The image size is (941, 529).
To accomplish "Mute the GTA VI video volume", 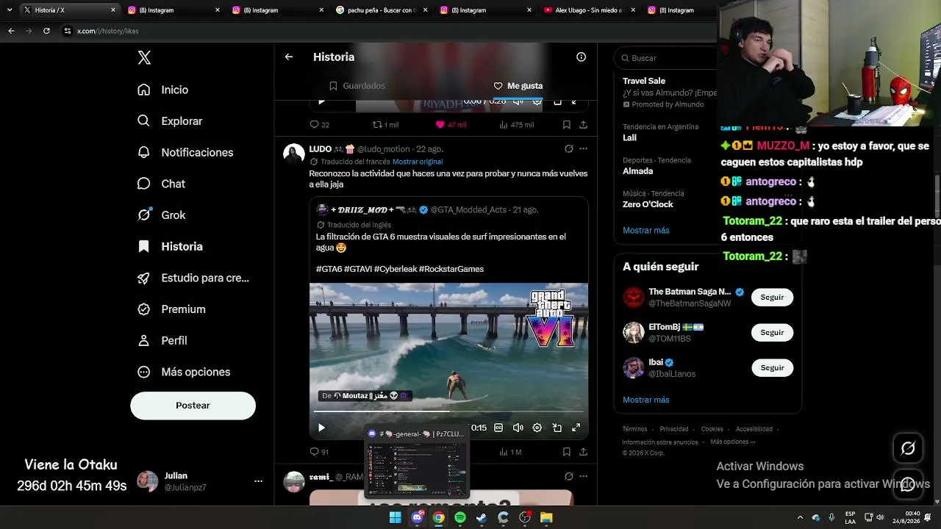I will tap(518, 428).
